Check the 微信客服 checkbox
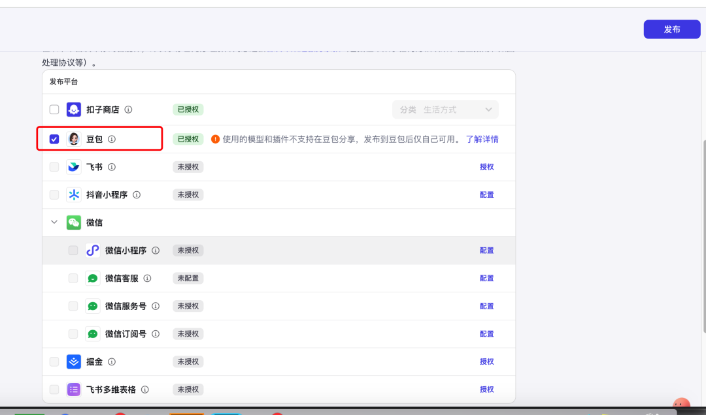The image size is (706, 415). (73, 279)
